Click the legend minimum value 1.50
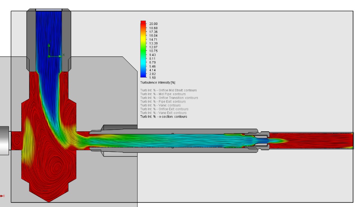359x207 pixels. (x=153, y=78)
